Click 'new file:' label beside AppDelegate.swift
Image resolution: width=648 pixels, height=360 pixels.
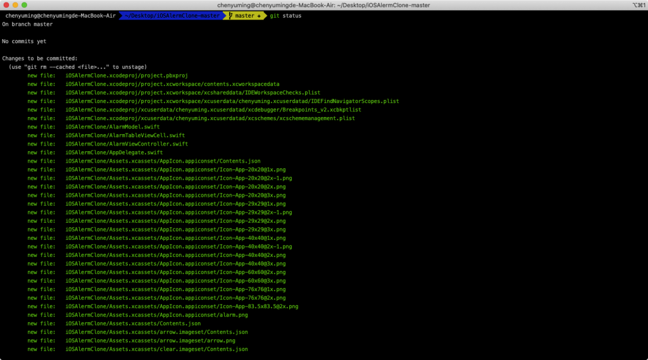[41, 152]
